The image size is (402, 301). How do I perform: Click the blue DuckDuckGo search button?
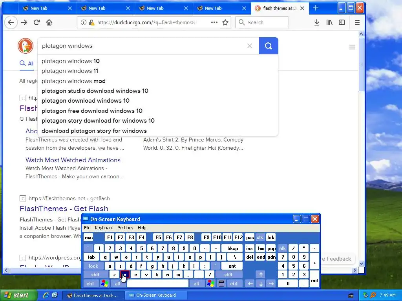[269, 46]
